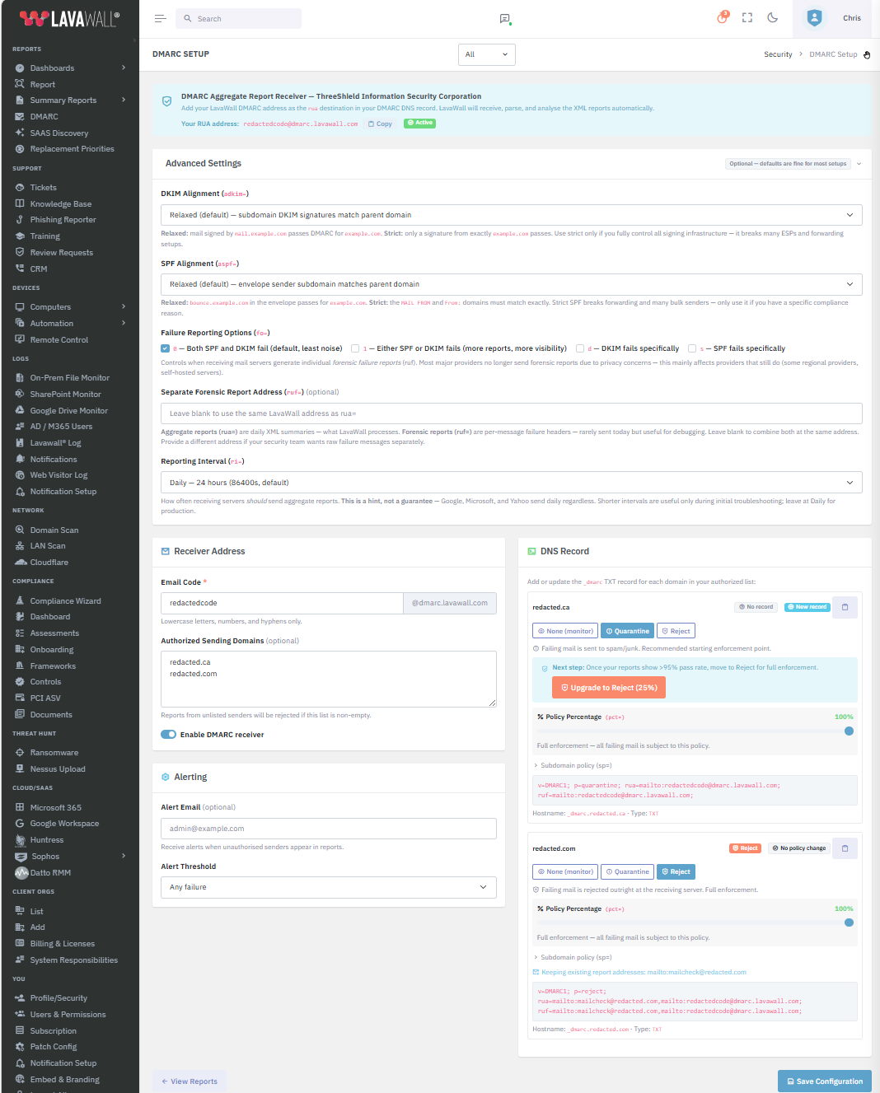Viewport: 880px width, 1093px height.
Task: Expand Subdomain policy for redacted.com
Action: pos(573,957)
